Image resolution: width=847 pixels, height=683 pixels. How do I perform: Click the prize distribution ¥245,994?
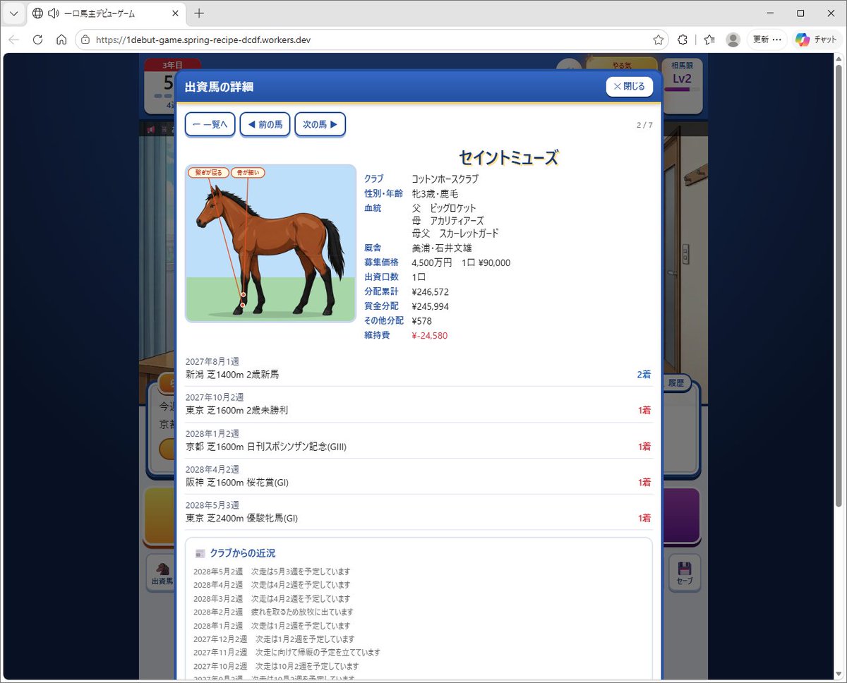pyautogui.click(x=430, y=306)
